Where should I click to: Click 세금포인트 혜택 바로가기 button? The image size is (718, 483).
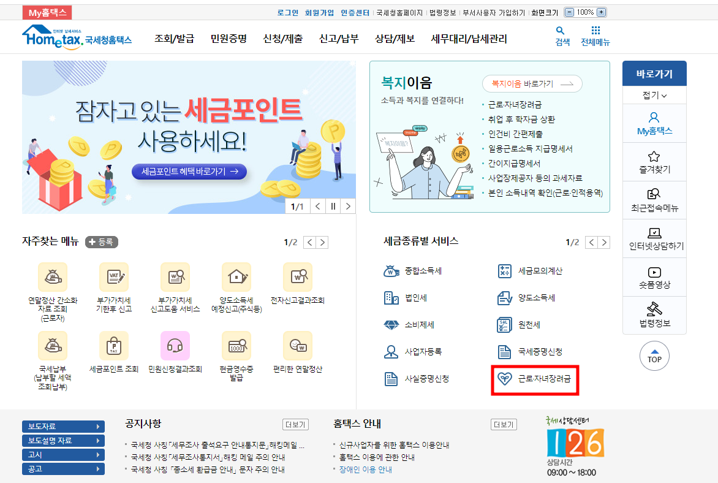tap(189, 172)
